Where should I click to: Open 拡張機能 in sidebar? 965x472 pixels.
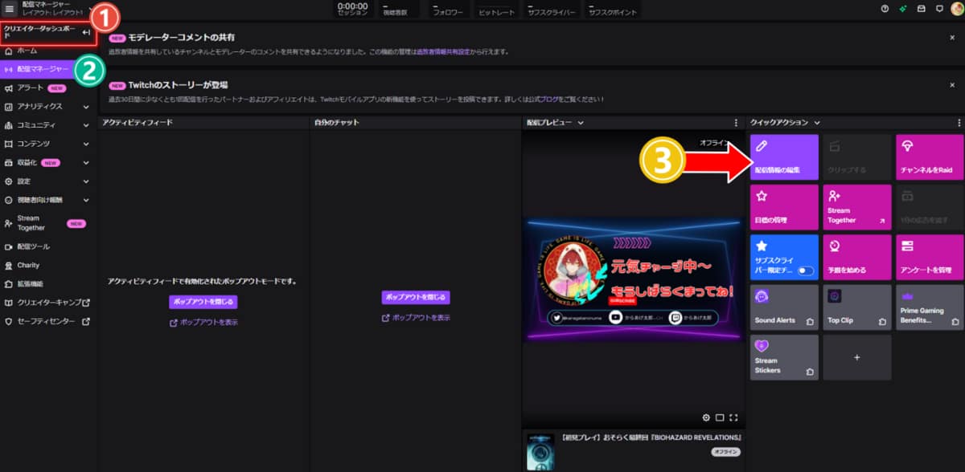click(48, 284)
